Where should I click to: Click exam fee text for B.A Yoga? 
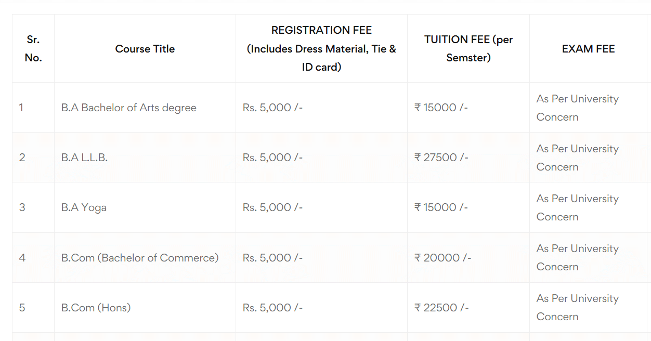pyautogui.click(x=577, y=207)
